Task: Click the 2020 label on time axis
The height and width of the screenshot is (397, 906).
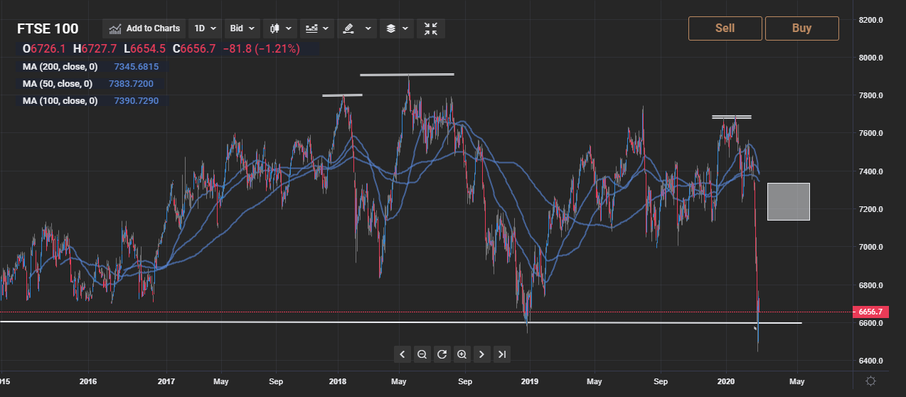Action: [727, 381]
